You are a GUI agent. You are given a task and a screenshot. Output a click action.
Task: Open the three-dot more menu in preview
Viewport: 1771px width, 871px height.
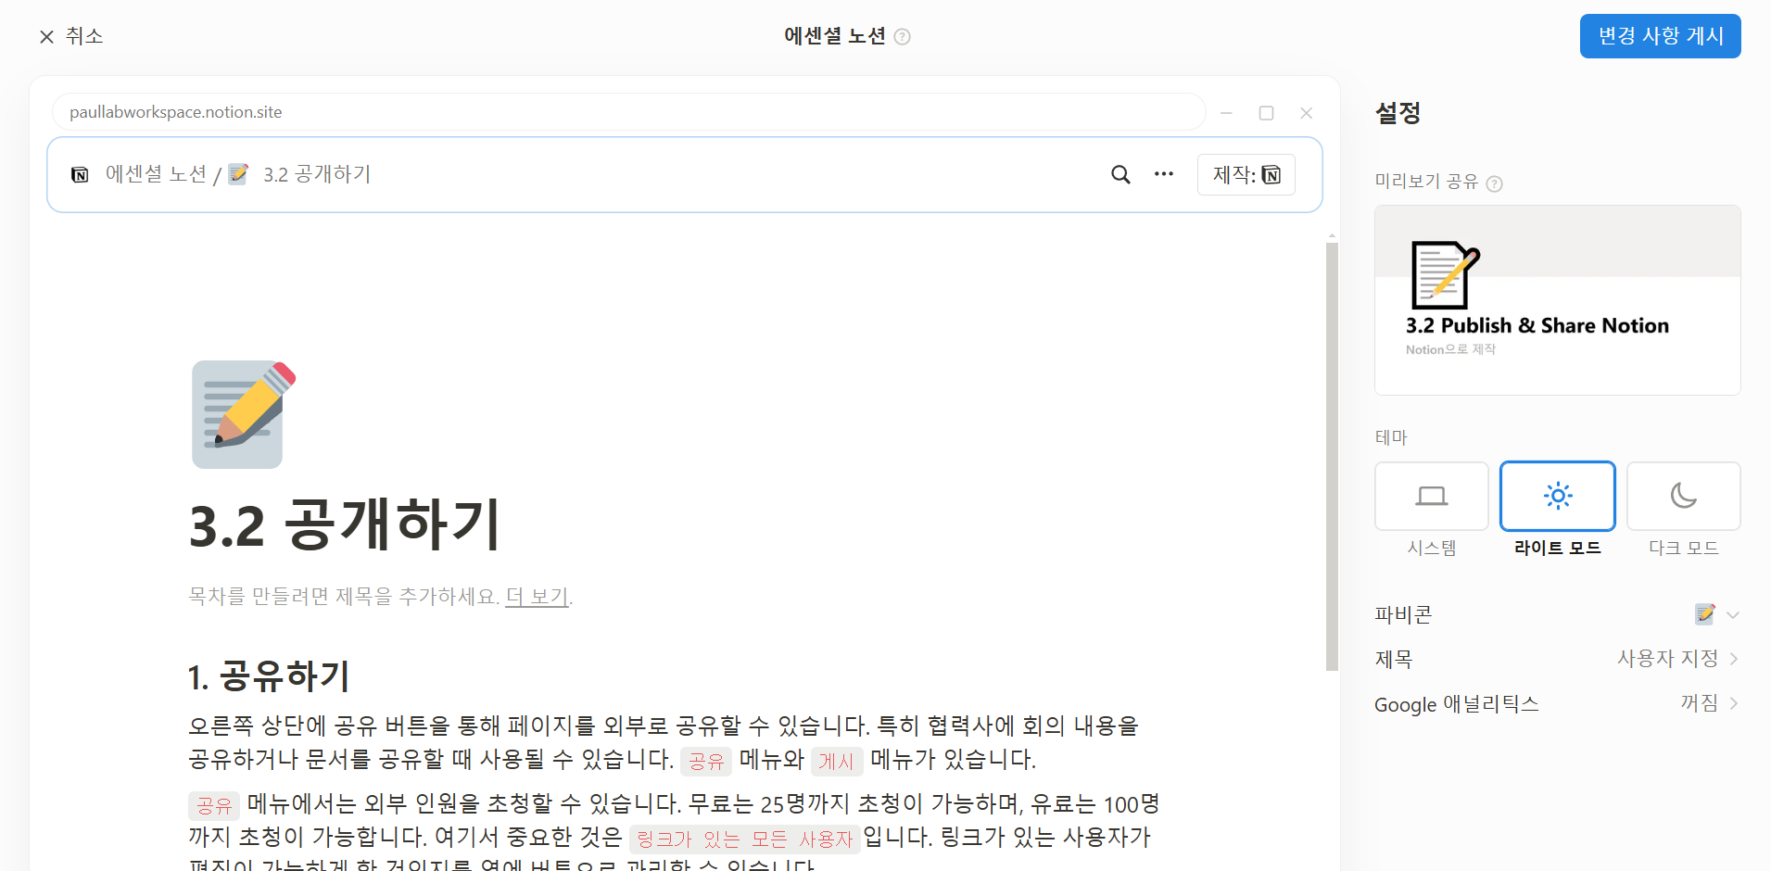(1164, 174)
